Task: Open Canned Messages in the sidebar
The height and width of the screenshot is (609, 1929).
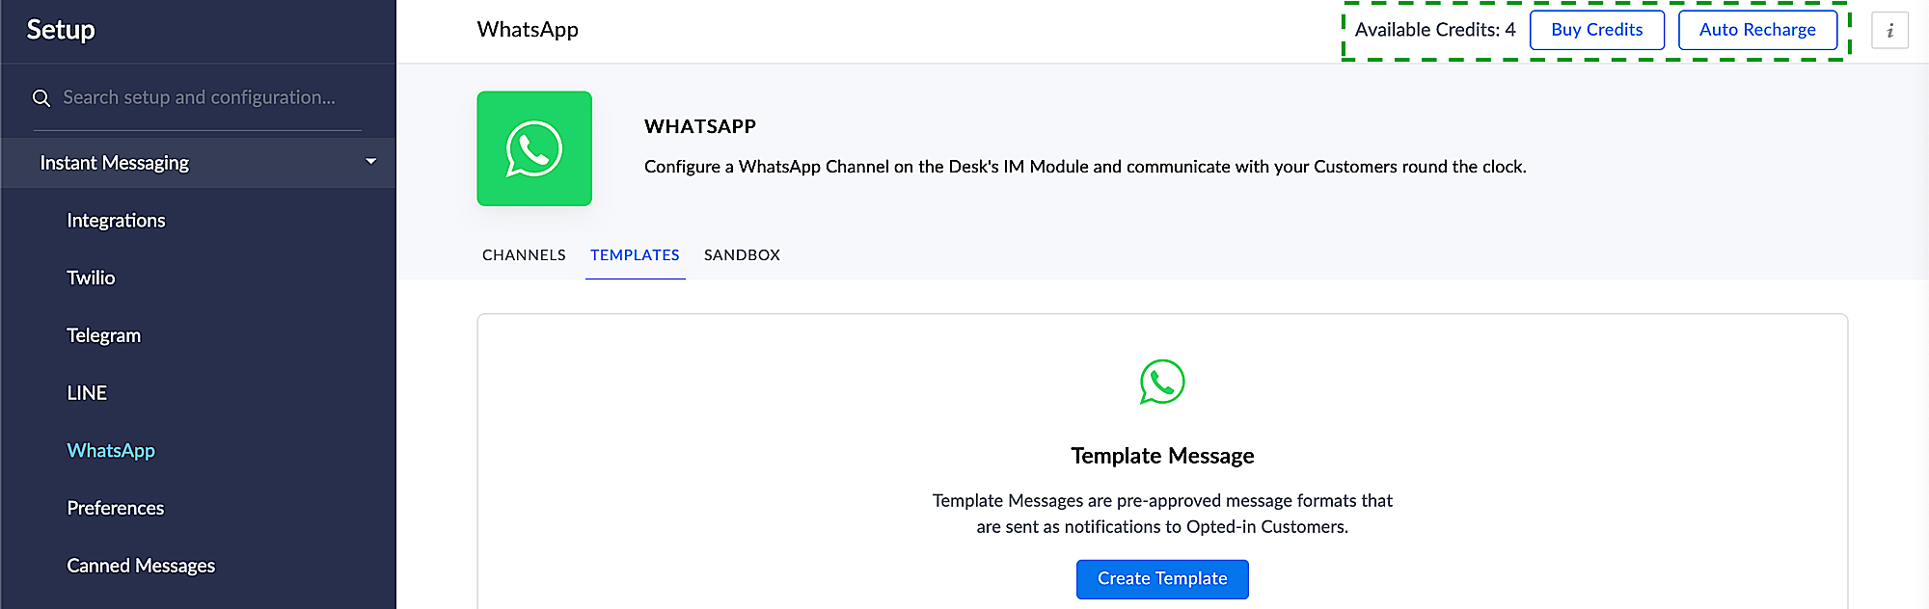Action: click(141, 567)
